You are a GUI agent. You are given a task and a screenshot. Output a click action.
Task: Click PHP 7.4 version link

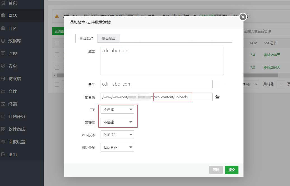coord(252,55)
